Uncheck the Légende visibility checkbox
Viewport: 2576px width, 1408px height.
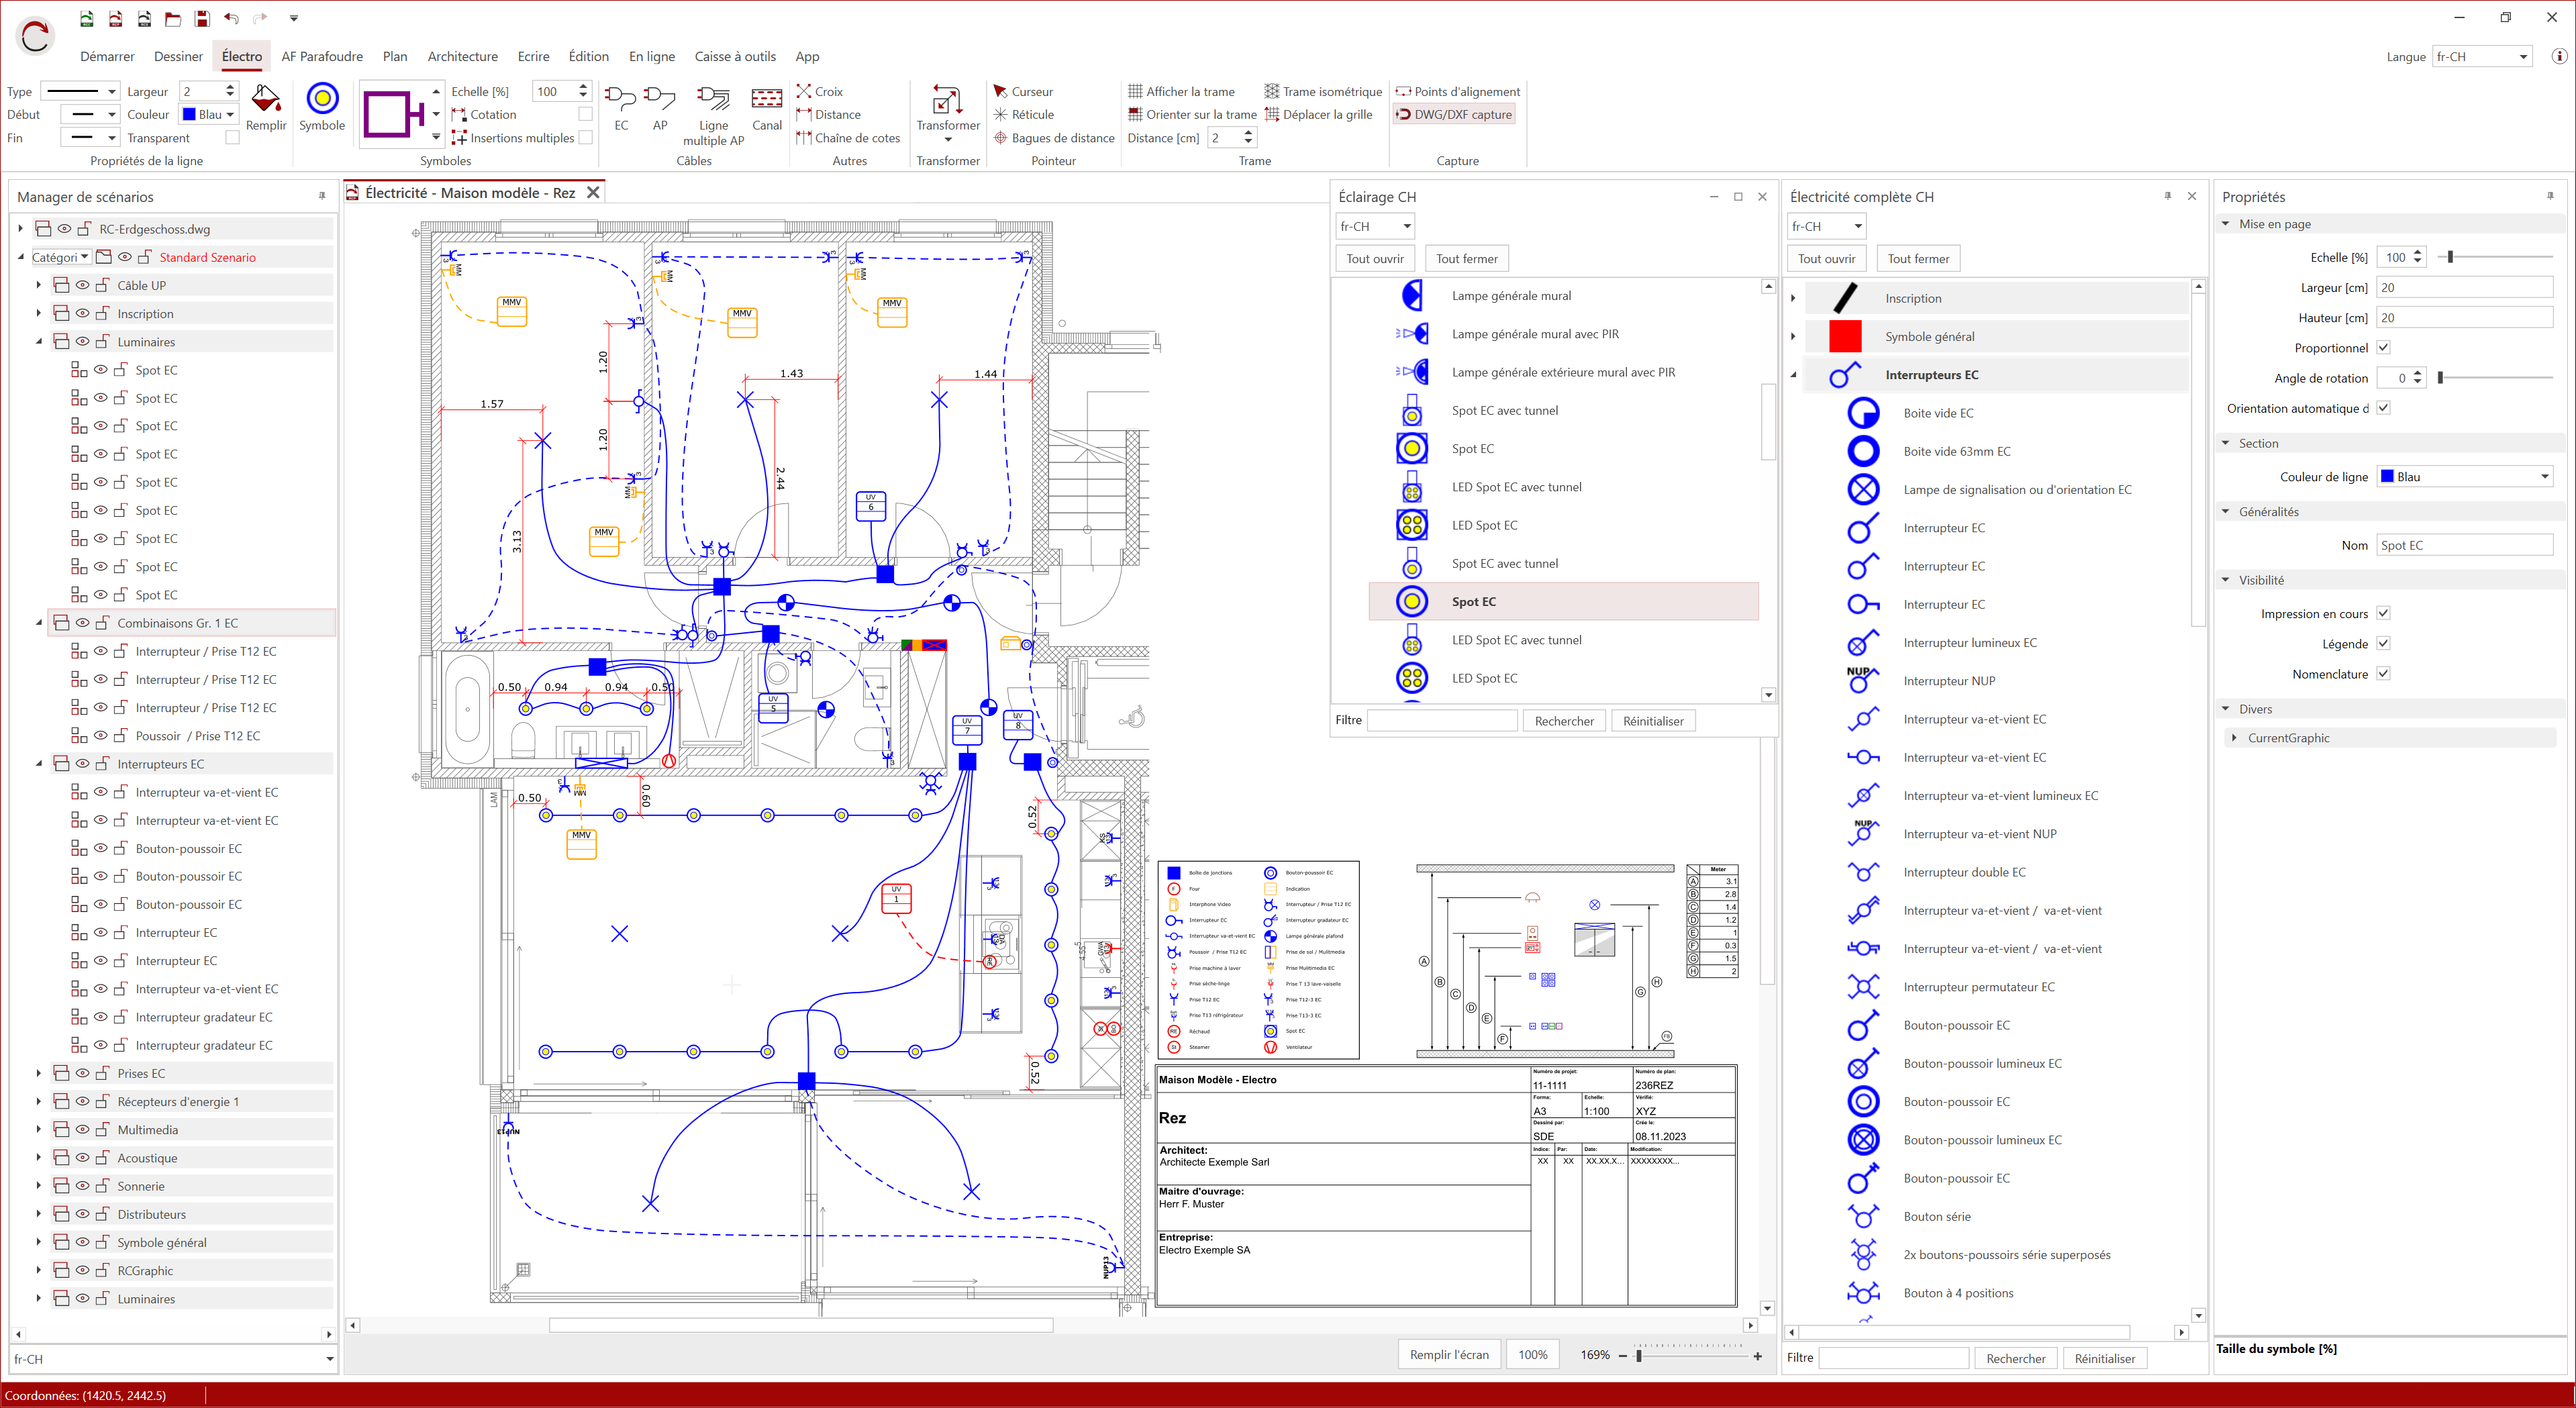[x=2384, y=644]
